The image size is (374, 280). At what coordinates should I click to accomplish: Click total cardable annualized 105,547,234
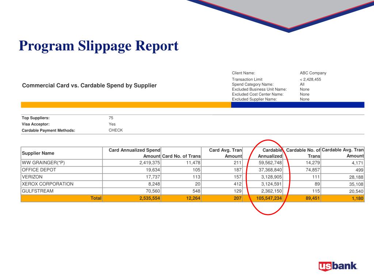(x=269, y=198)
